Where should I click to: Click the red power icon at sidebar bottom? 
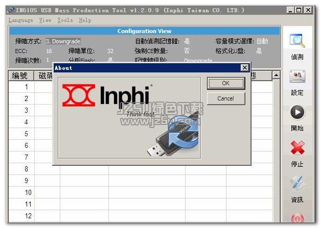tap(297, 218)
